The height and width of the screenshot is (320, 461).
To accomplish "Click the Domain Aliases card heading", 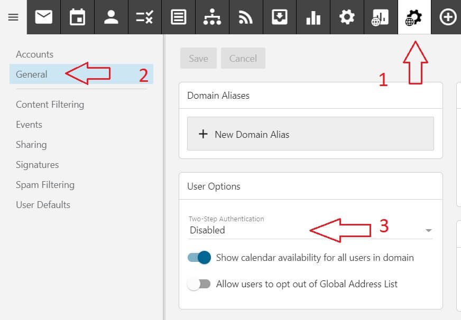I will coord(218,96).
